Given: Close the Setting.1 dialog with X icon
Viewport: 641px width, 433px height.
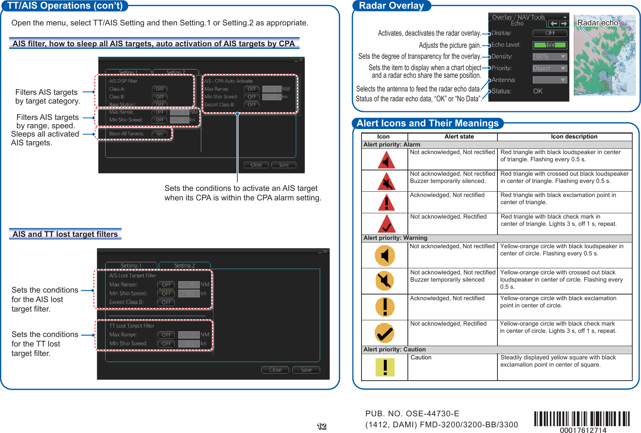Looking at the screenshot, I should coord(301,60).
